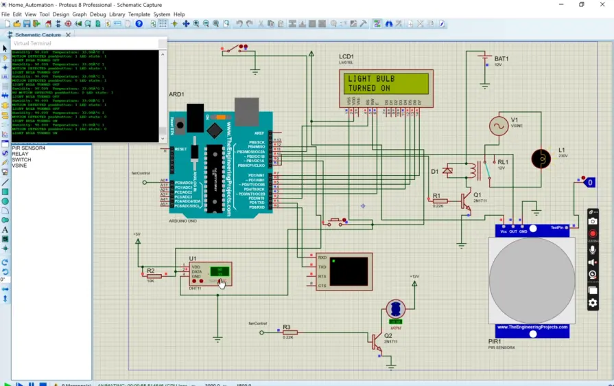Toggle speaker audio on the recorder bar
The image size is (614, 386).
pos(593,262)
